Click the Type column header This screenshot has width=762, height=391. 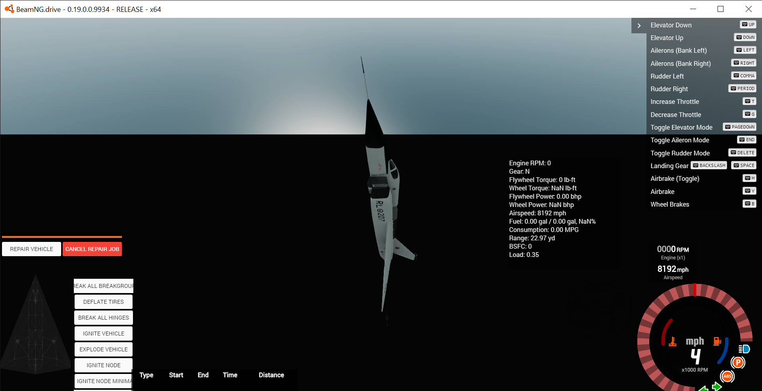[146, 375]
